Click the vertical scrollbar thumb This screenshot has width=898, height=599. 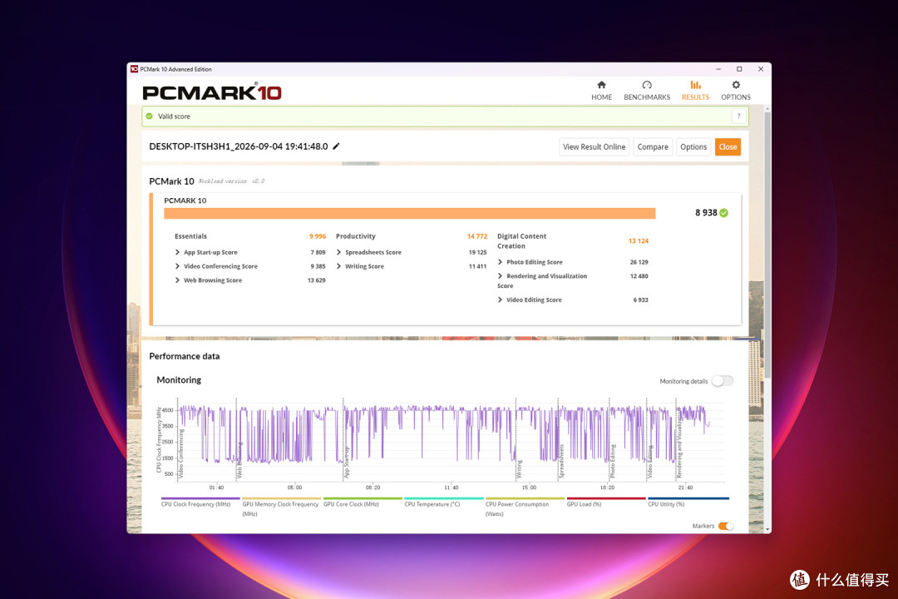click(x=767, y=244)
